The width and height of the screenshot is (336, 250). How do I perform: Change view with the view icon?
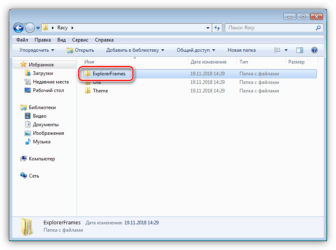[277, 50]
